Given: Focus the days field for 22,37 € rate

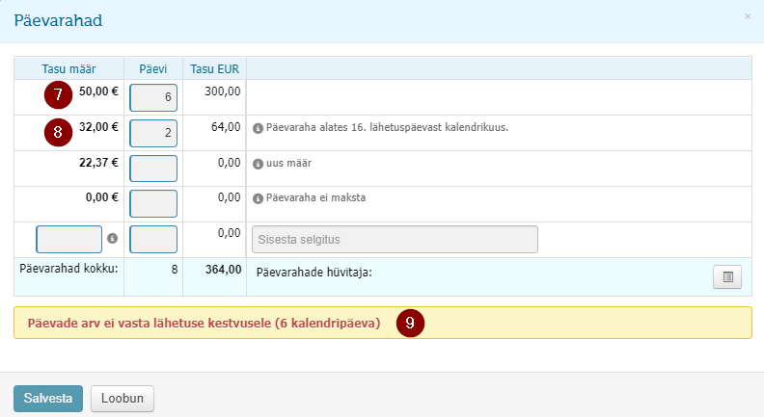Looking at the screenshot, I should (153, 169).
